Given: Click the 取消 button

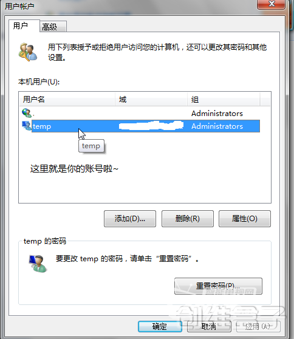Looking at the screenshot, I should point(209,326).
